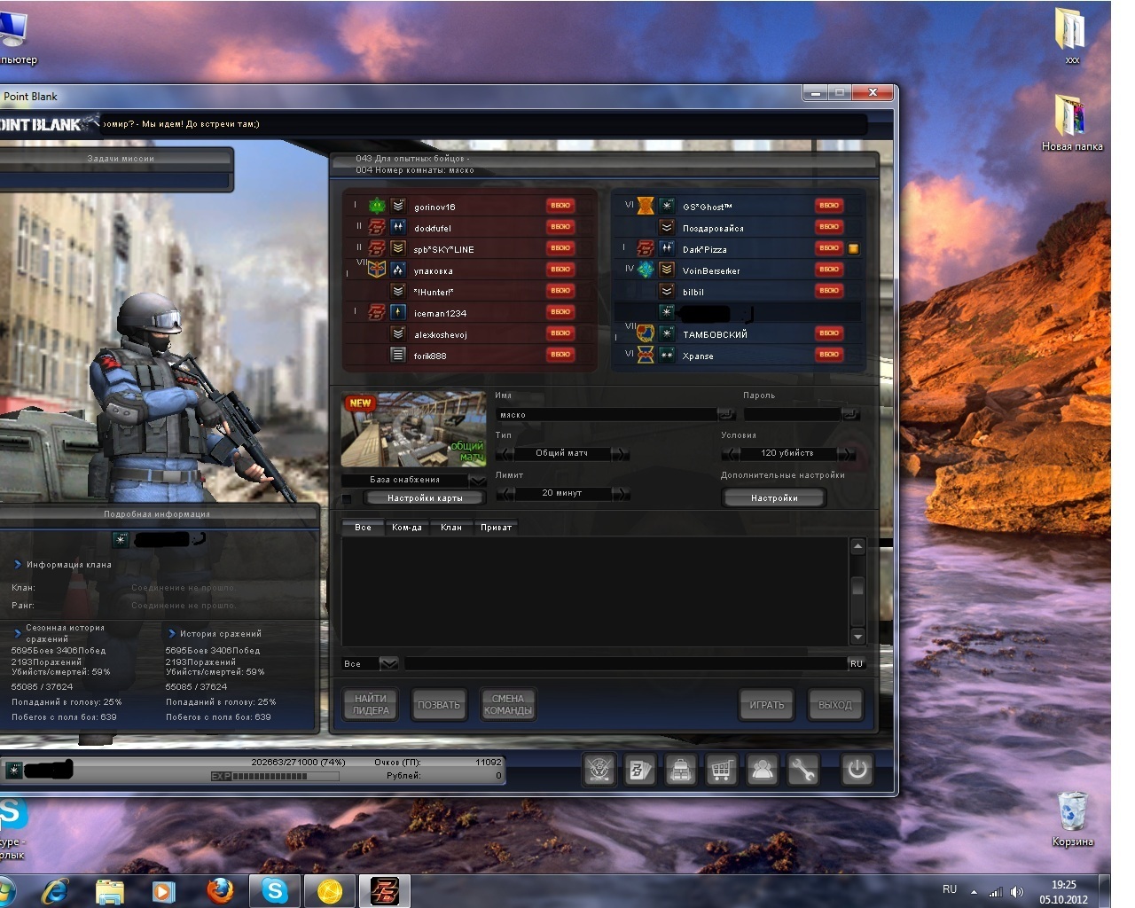Switch to the Клан chat tab
The image size is (1135, 908).
451,528
